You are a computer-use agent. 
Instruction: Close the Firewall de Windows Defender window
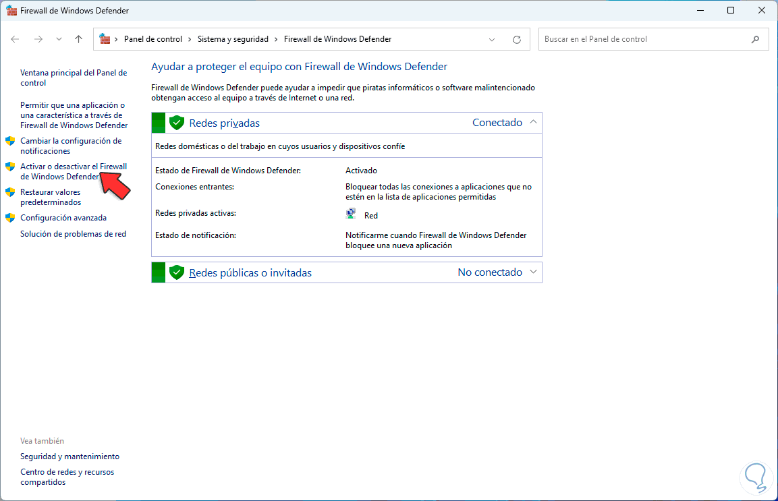coord(762,10)
